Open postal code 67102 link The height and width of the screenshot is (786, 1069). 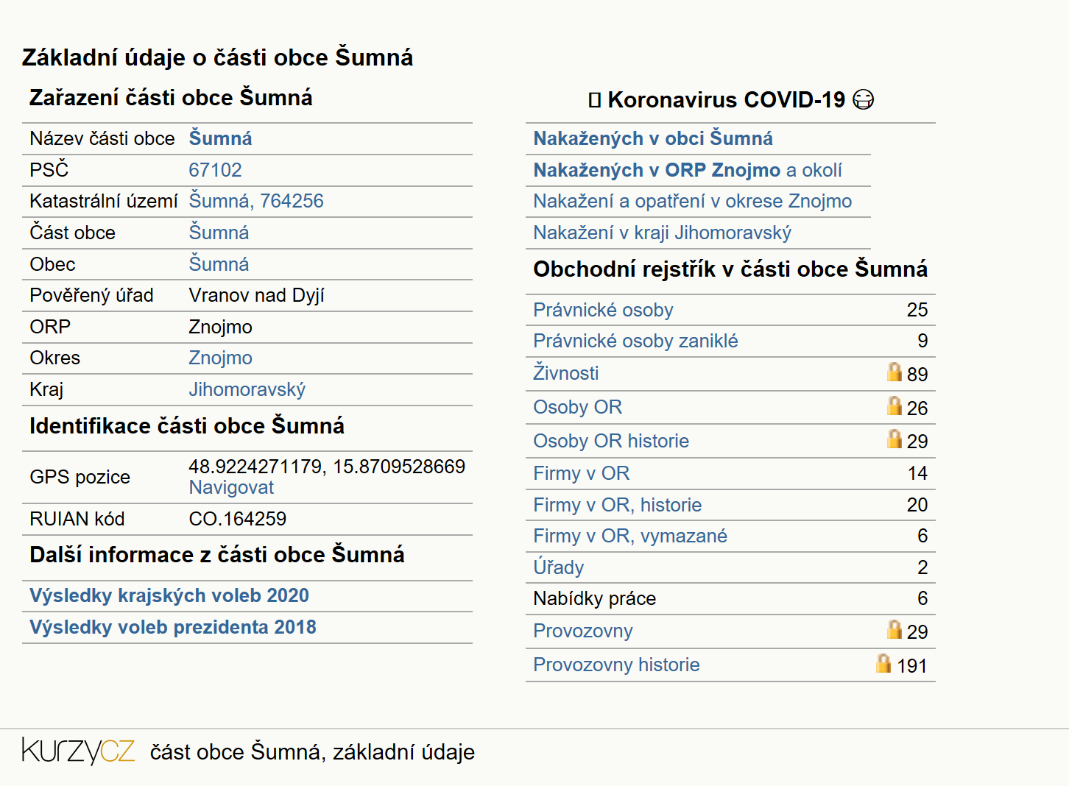tap(215, 170)
